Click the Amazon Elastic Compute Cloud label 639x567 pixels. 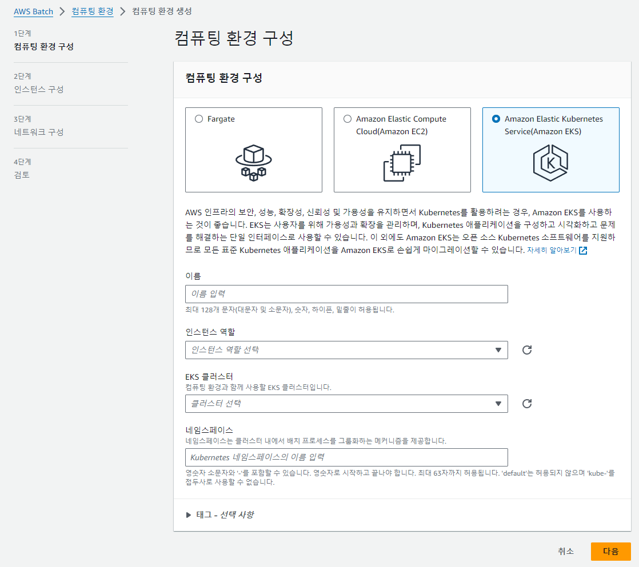click(x=401, y=125)
